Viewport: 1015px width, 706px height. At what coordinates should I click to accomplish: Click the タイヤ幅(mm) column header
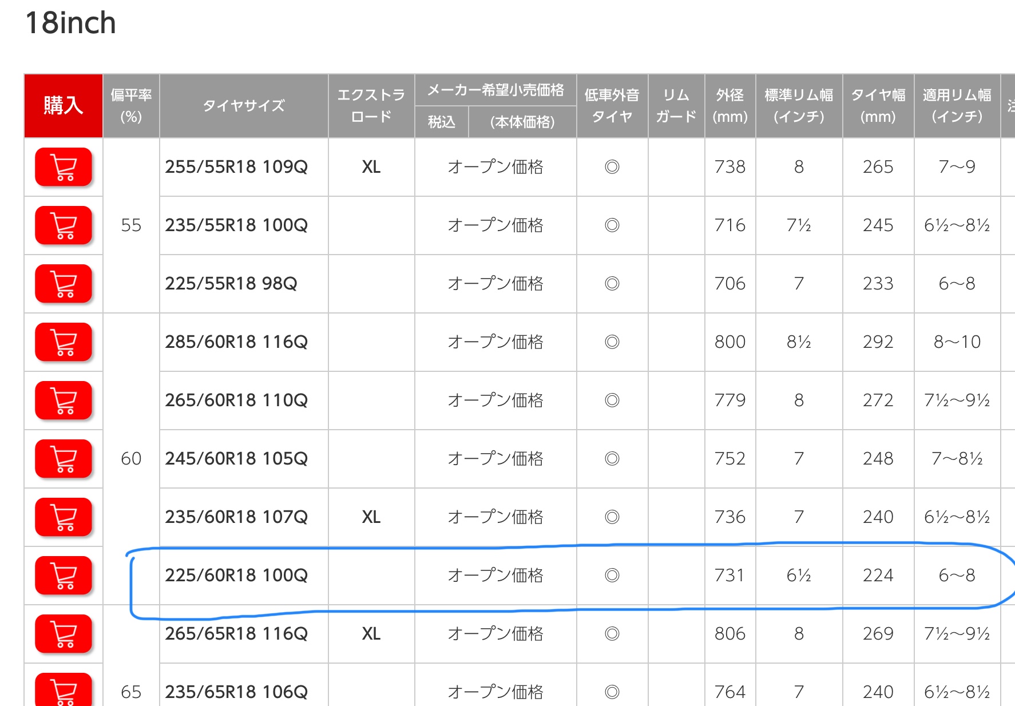(x=878, y=106)
